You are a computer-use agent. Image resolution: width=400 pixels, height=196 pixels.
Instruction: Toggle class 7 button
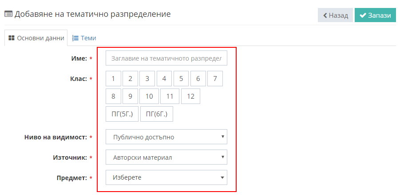coord(215,79)
